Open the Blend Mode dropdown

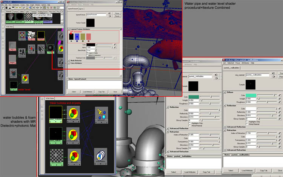92,50
